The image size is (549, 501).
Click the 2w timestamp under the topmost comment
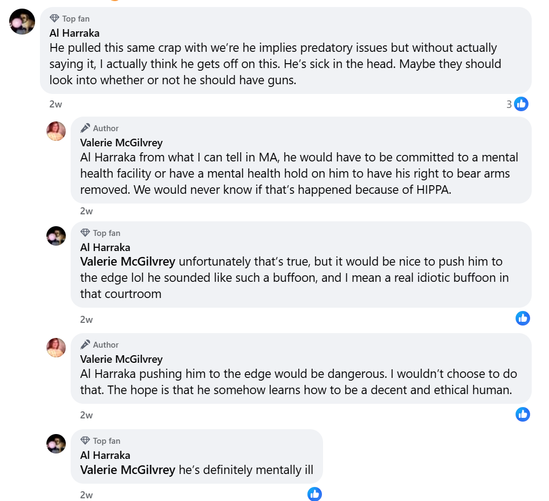click(x=56, y=105)
